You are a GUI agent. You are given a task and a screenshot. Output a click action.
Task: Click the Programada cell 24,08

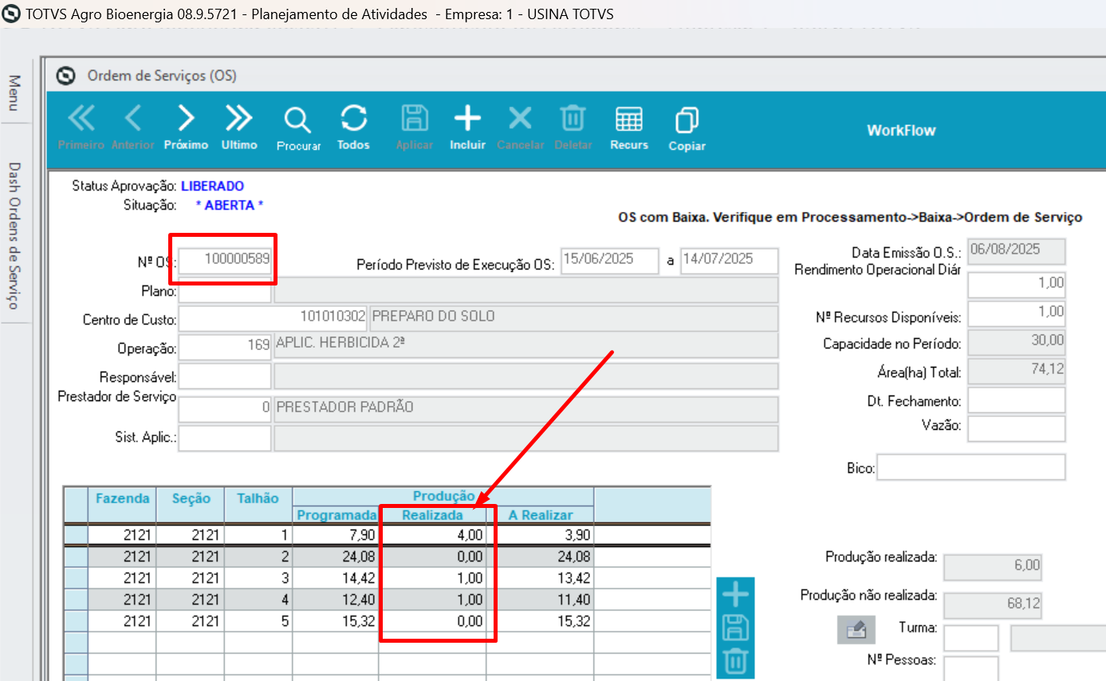point(335,557)
